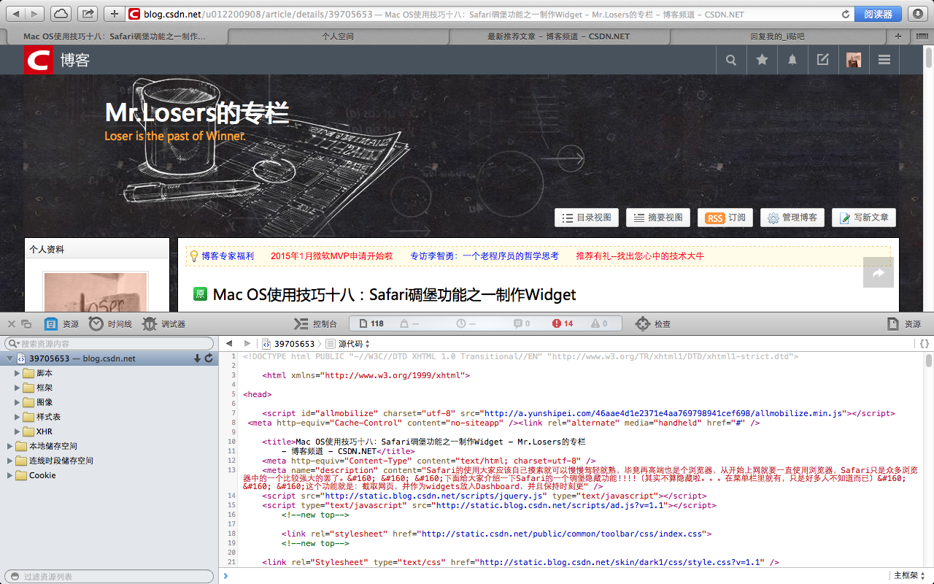This screenshot has height=584, width=934.
Task: Switch to the 时间线 Timeline panel
Action: [111, 324]
